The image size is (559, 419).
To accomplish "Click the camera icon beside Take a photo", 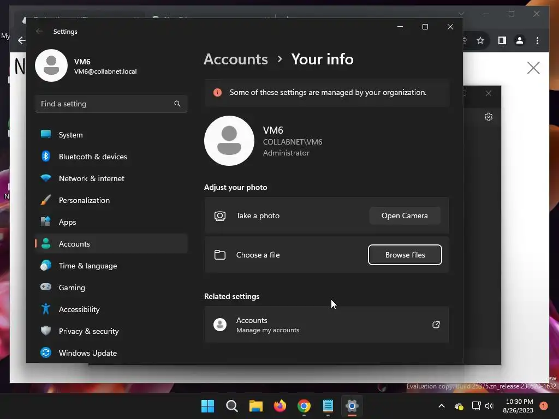I will pyautogui.click(x=220, y=216).
